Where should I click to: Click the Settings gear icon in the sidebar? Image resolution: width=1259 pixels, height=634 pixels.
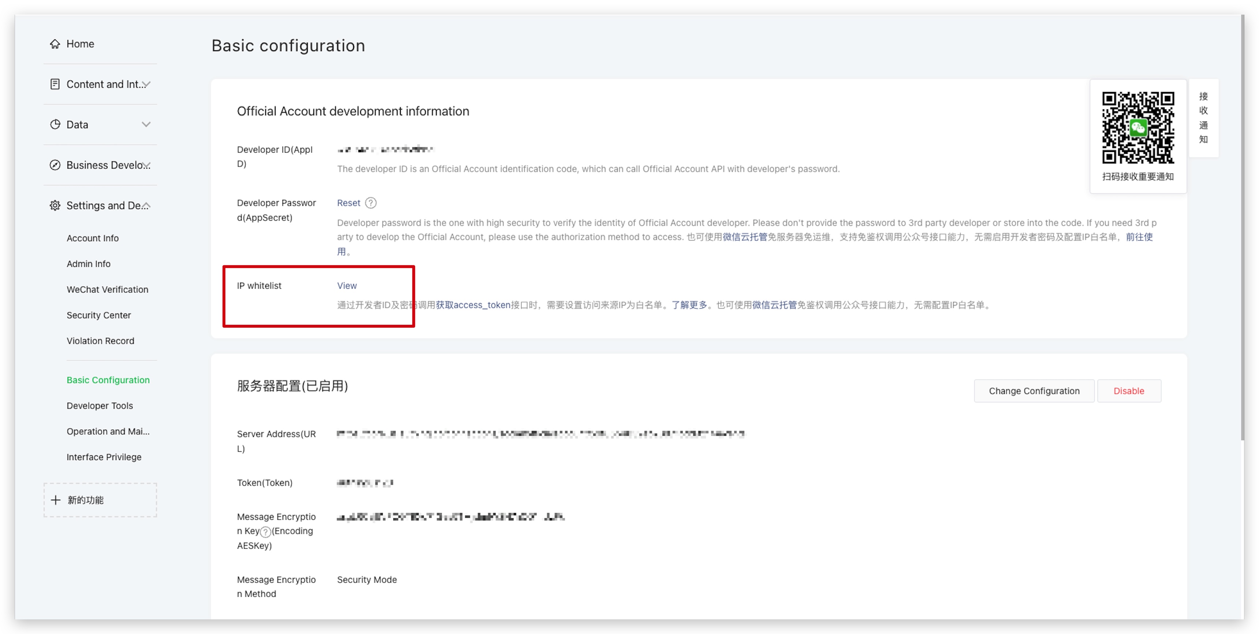55,205
